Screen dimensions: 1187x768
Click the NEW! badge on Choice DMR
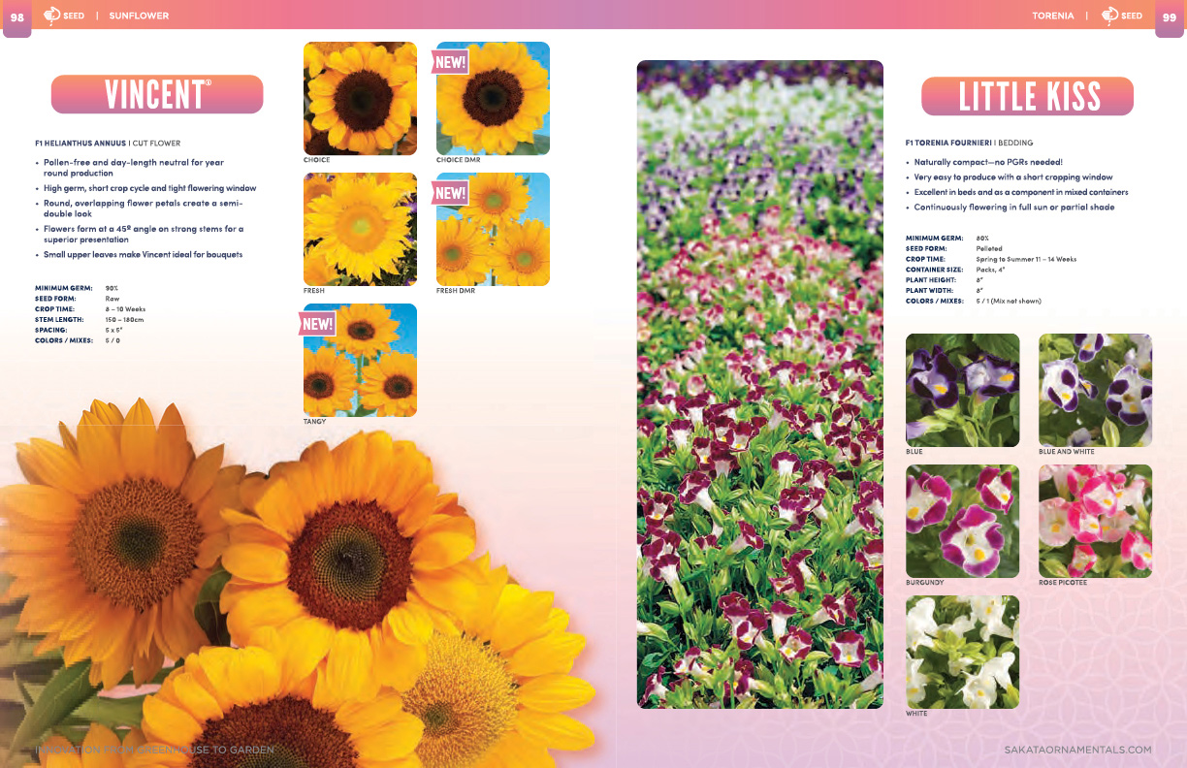pos(451,62)
